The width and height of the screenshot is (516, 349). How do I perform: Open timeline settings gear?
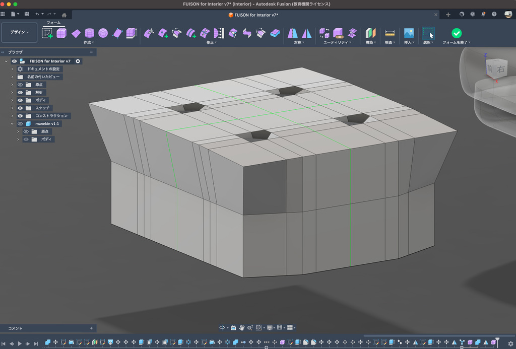coord(510,343)
